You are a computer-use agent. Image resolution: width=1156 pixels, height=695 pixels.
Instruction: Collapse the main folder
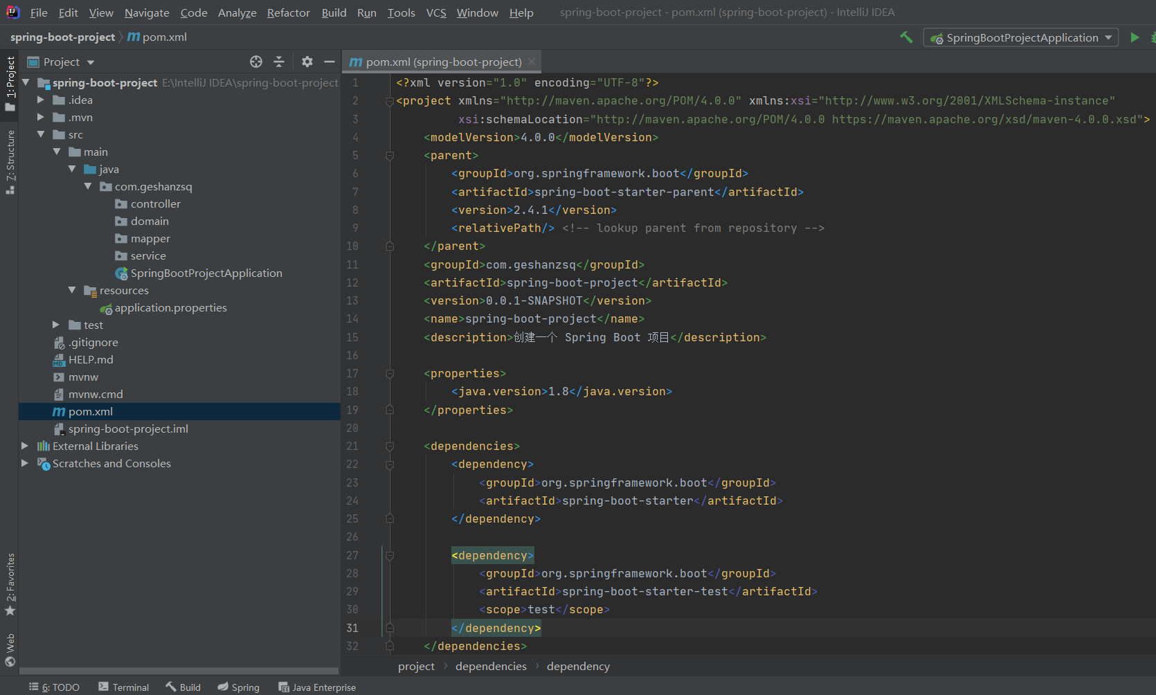[x=57, y=152]
